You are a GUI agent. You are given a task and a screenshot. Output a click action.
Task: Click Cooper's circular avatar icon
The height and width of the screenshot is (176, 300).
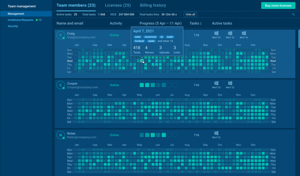click(x=60, y=85)
